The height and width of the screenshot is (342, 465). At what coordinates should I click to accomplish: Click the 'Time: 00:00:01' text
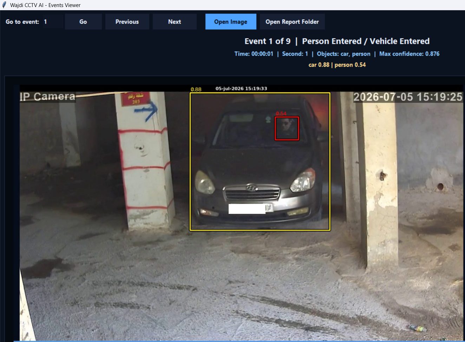(x=254, y=54)
